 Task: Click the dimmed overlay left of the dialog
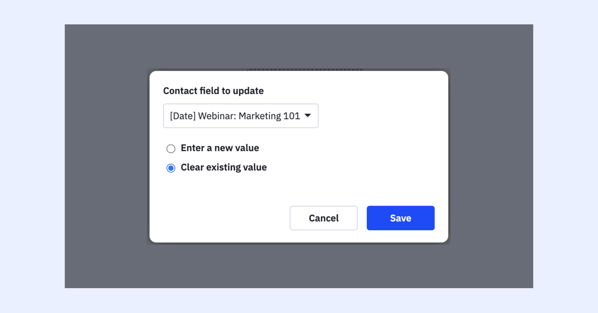[107, 157]
